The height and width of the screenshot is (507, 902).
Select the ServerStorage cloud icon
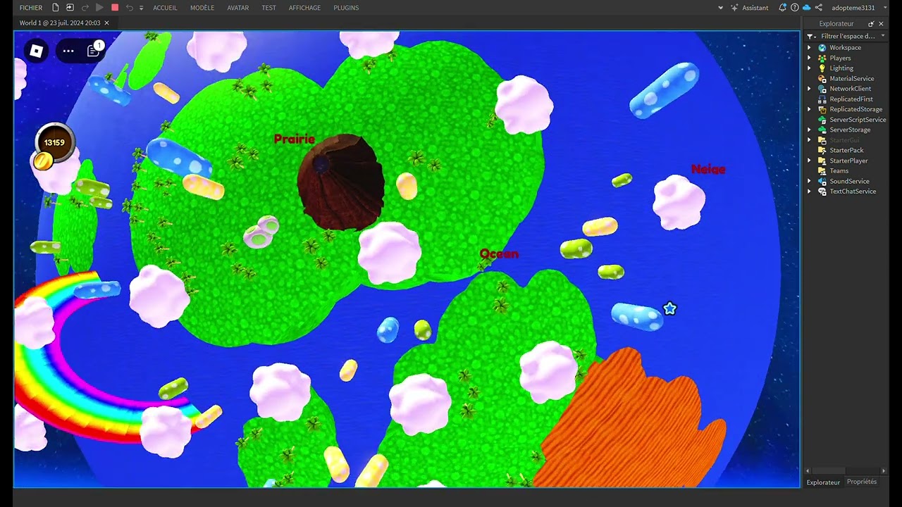coord(822,130)
